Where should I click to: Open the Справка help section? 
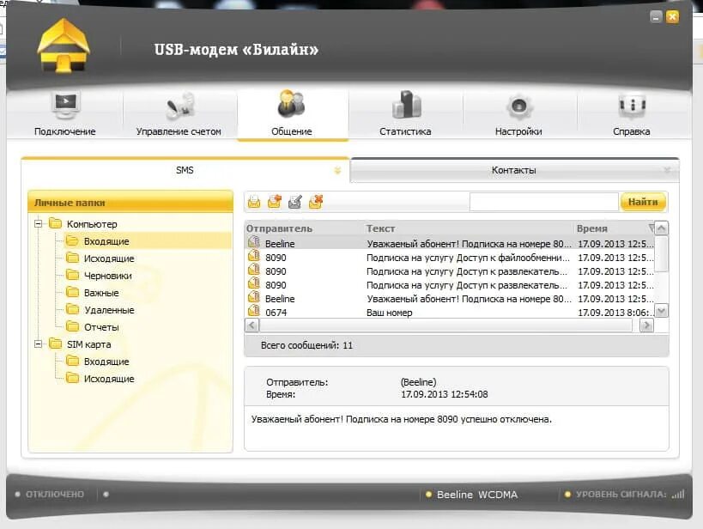click(631, 114)
